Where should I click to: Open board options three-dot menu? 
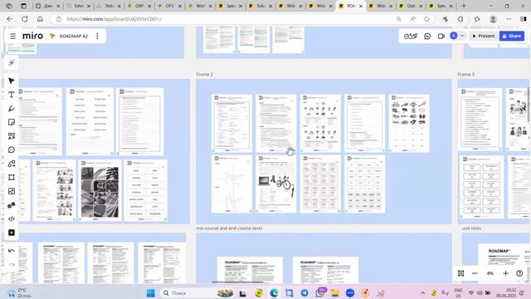tap(97, 36)
